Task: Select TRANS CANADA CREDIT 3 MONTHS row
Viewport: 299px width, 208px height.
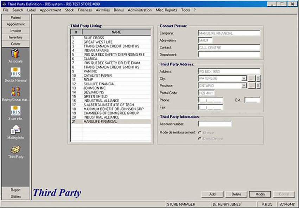Action: [x=111, y=46]
